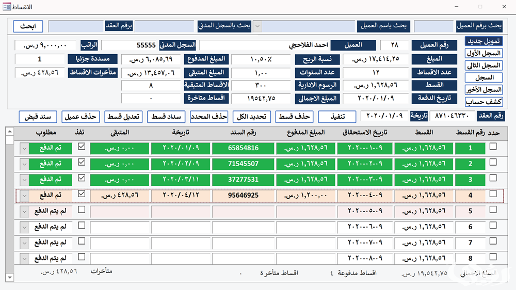Toggle نفذ checkbox for installment 7

point(82,241)
